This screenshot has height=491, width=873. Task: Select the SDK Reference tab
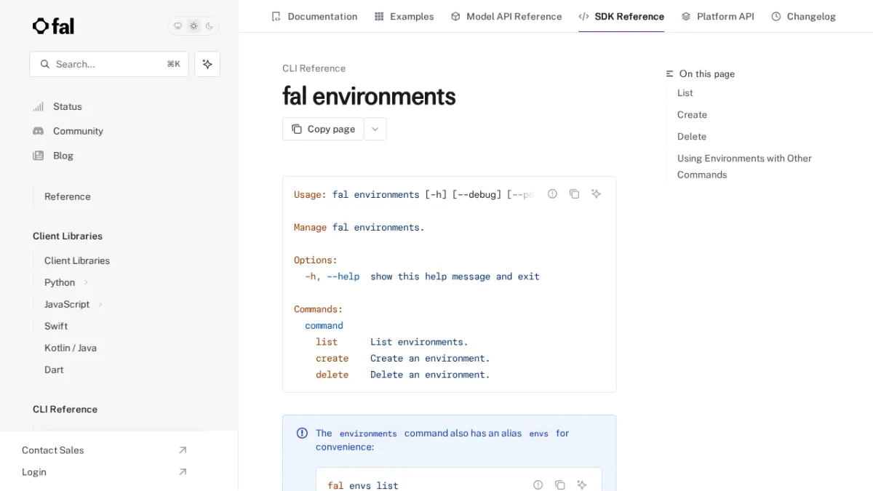[621, 16]
